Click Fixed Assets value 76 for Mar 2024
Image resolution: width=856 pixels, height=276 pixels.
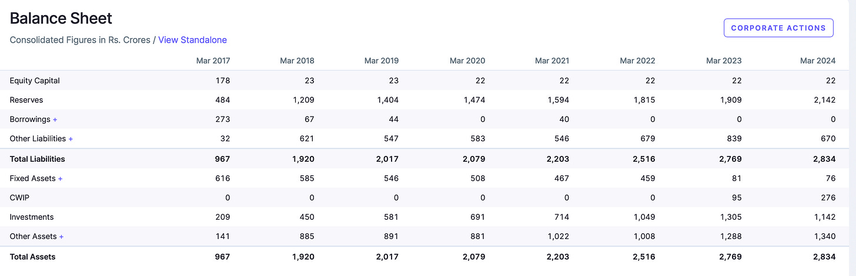click(x=830, y=178)
